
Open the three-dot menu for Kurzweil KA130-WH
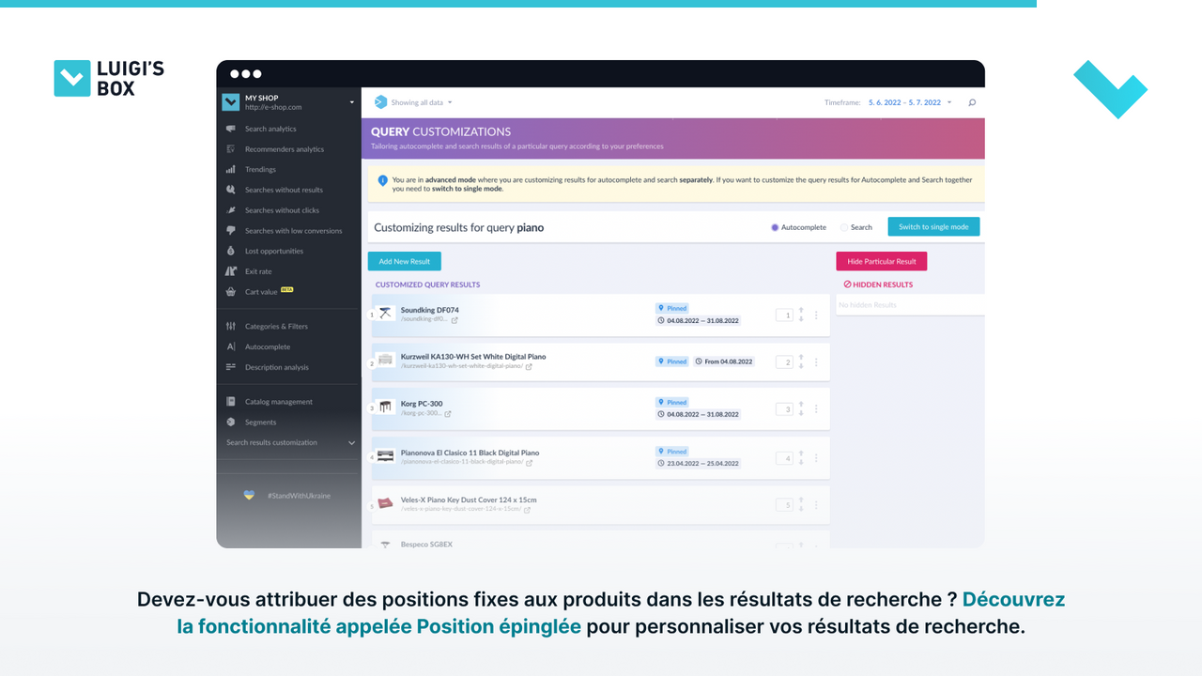click(816, 362)
